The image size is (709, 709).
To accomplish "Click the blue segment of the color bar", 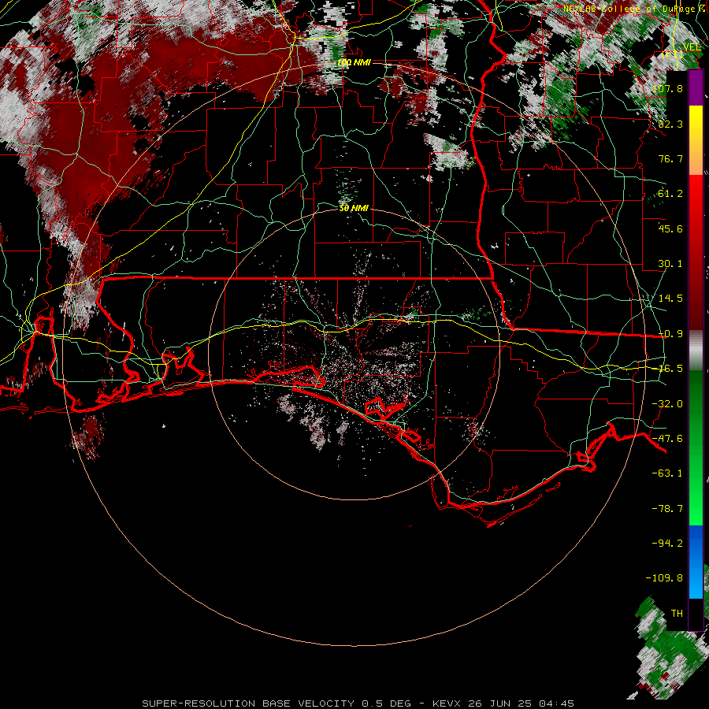I will (696, 562).
